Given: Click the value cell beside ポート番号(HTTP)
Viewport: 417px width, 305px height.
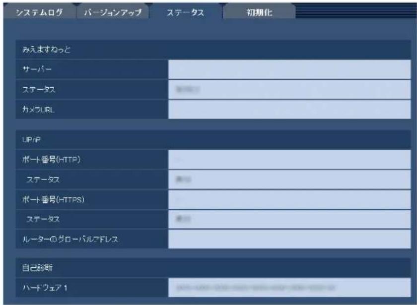Looking at the screenshot, I should click(x=289, y=160).
